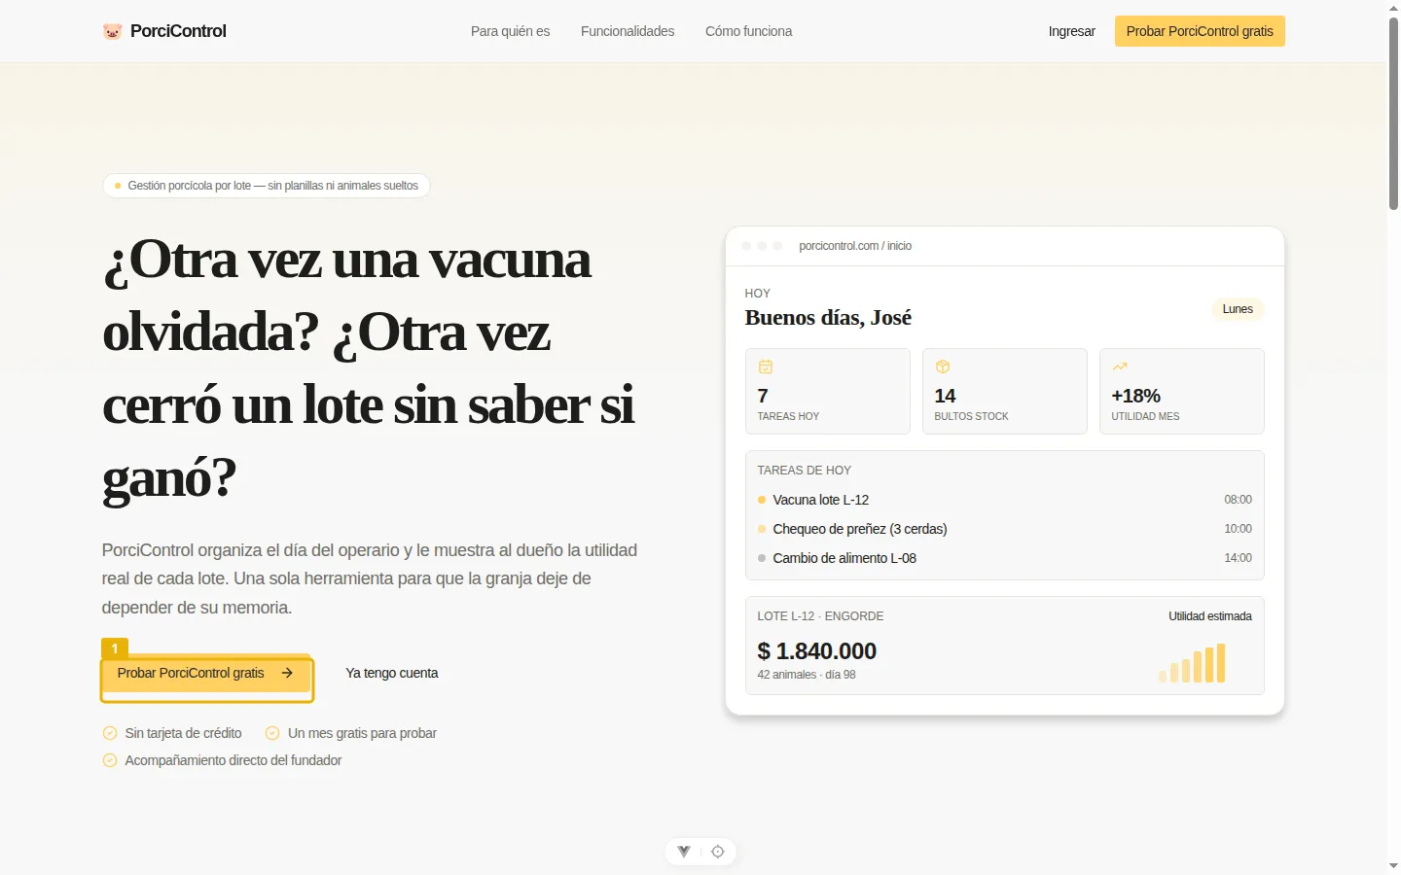Click the '7 TAREAS HOY' value
1401x875 pixels.
pos(763,396)
